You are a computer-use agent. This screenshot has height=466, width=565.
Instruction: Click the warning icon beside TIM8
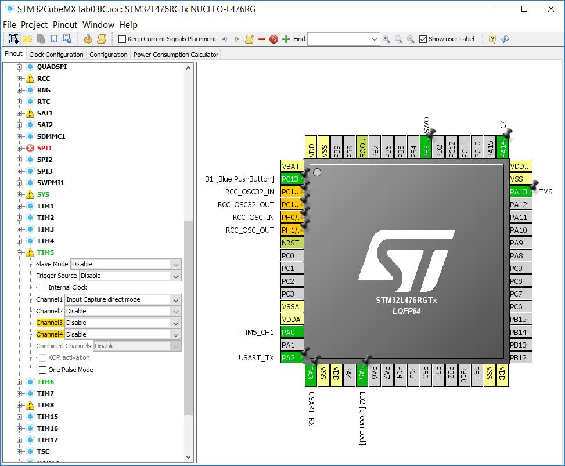(30, 405)
